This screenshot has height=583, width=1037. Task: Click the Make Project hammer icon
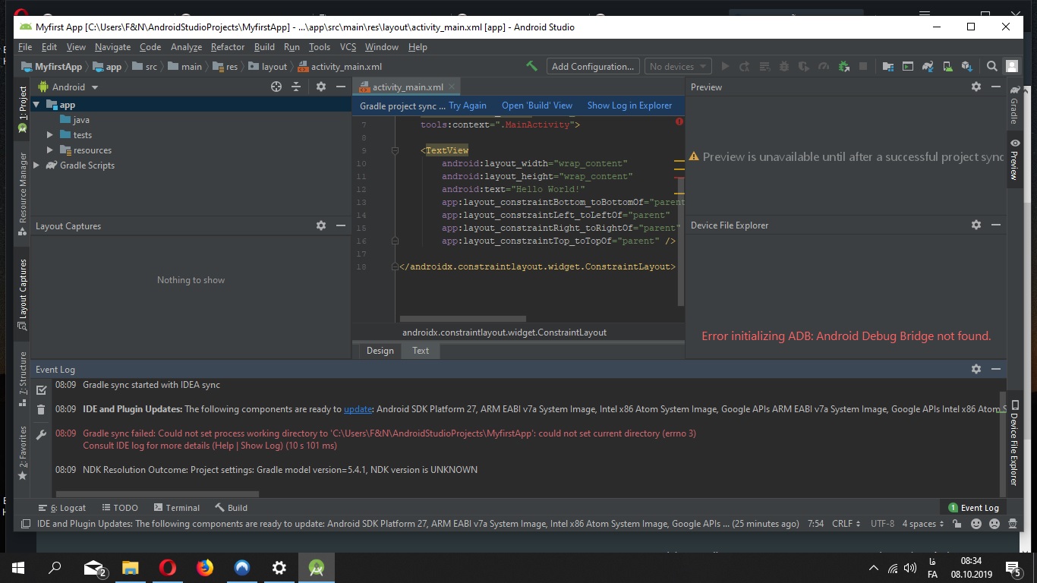(x=532, y=67)
